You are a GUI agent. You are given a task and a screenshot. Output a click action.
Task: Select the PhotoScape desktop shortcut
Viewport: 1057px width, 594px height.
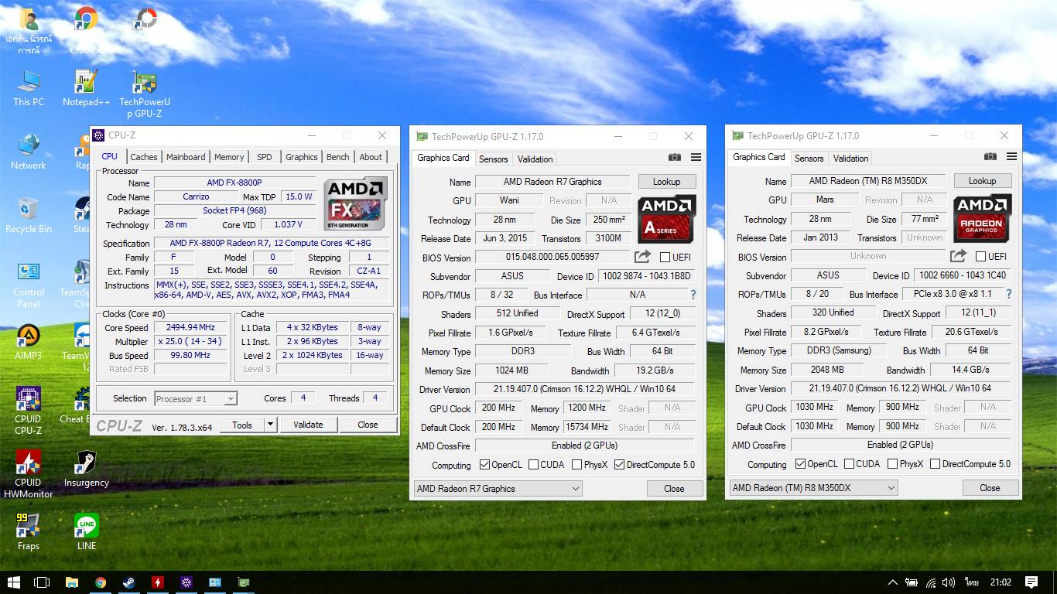click(145, 25)
